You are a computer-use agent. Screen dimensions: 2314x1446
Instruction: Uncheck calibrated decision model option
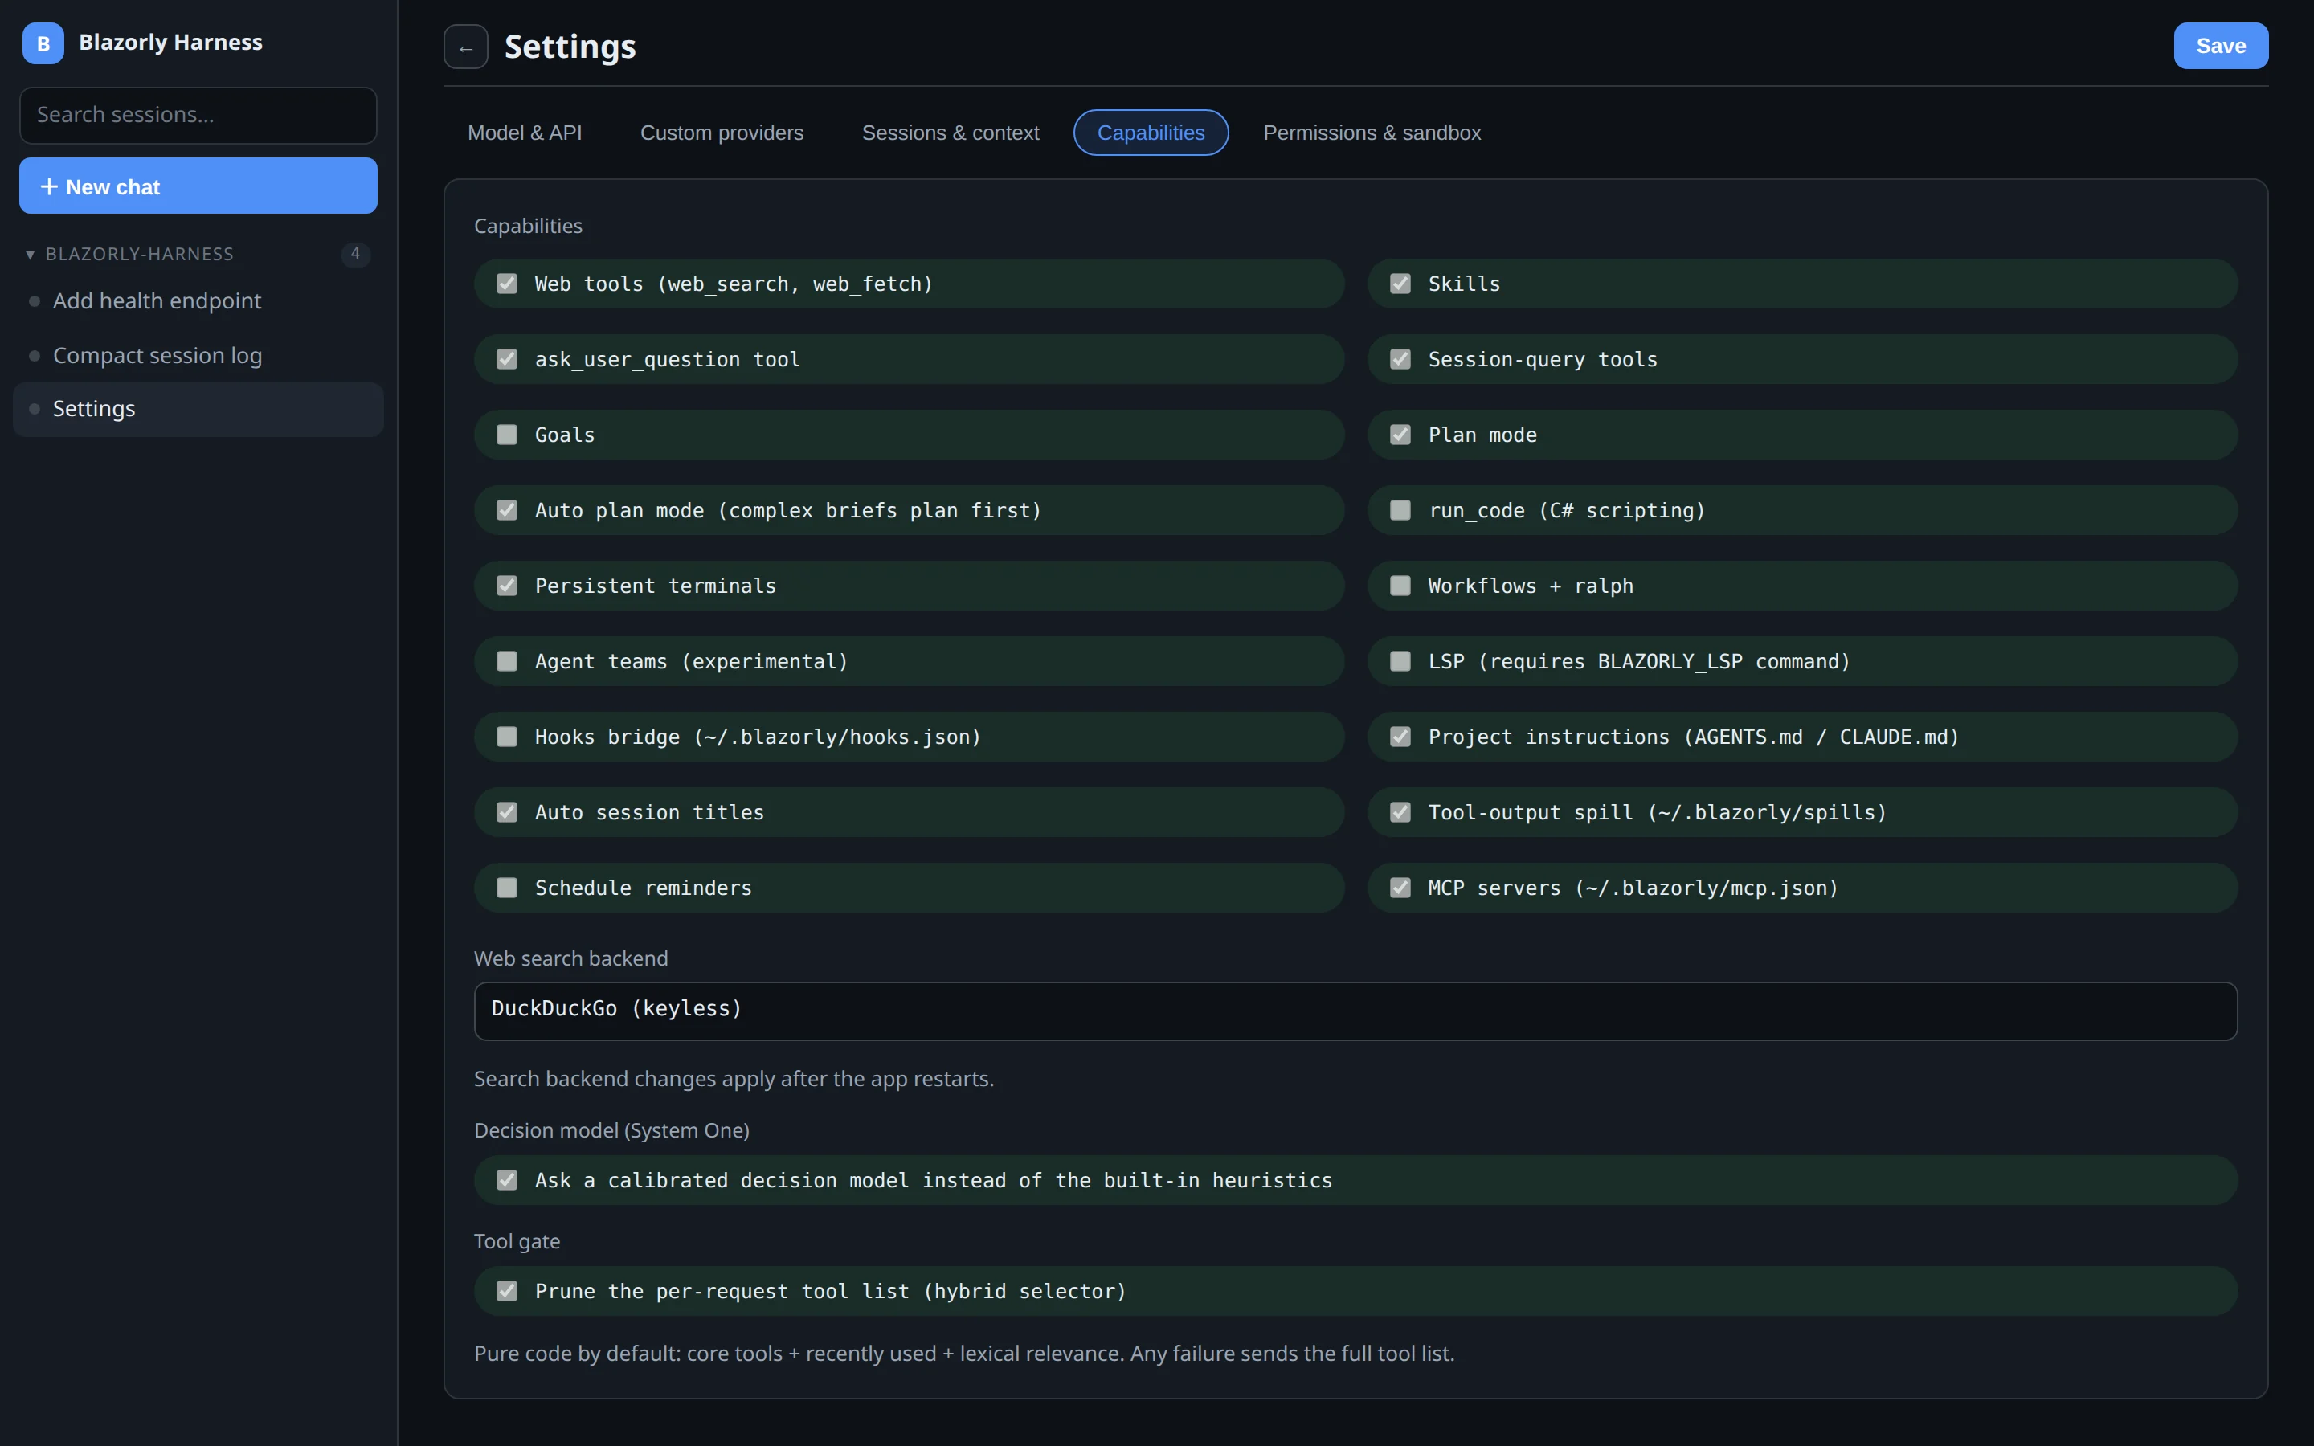point(507,1181)
